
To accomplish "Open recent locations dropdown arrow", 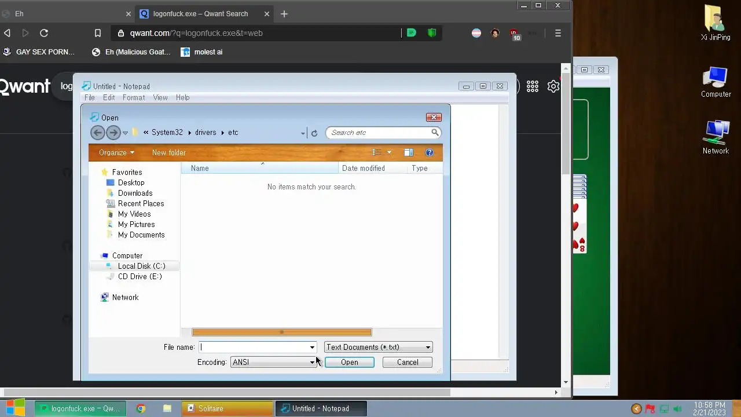I will pos(125,133).
